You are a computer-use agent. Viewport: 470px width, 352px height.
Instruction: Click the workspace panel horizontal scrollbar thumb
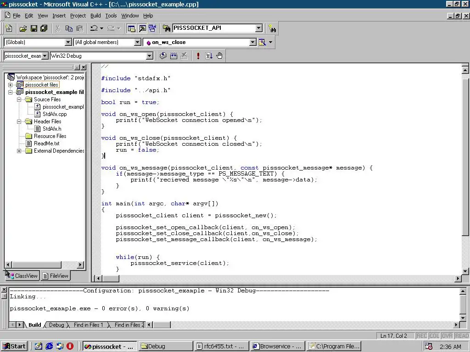[37, 264]
